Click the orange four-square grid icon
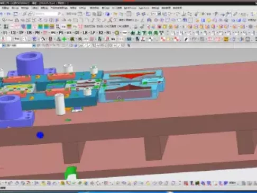This screenshot has width=257, height=193. (226, 39)
